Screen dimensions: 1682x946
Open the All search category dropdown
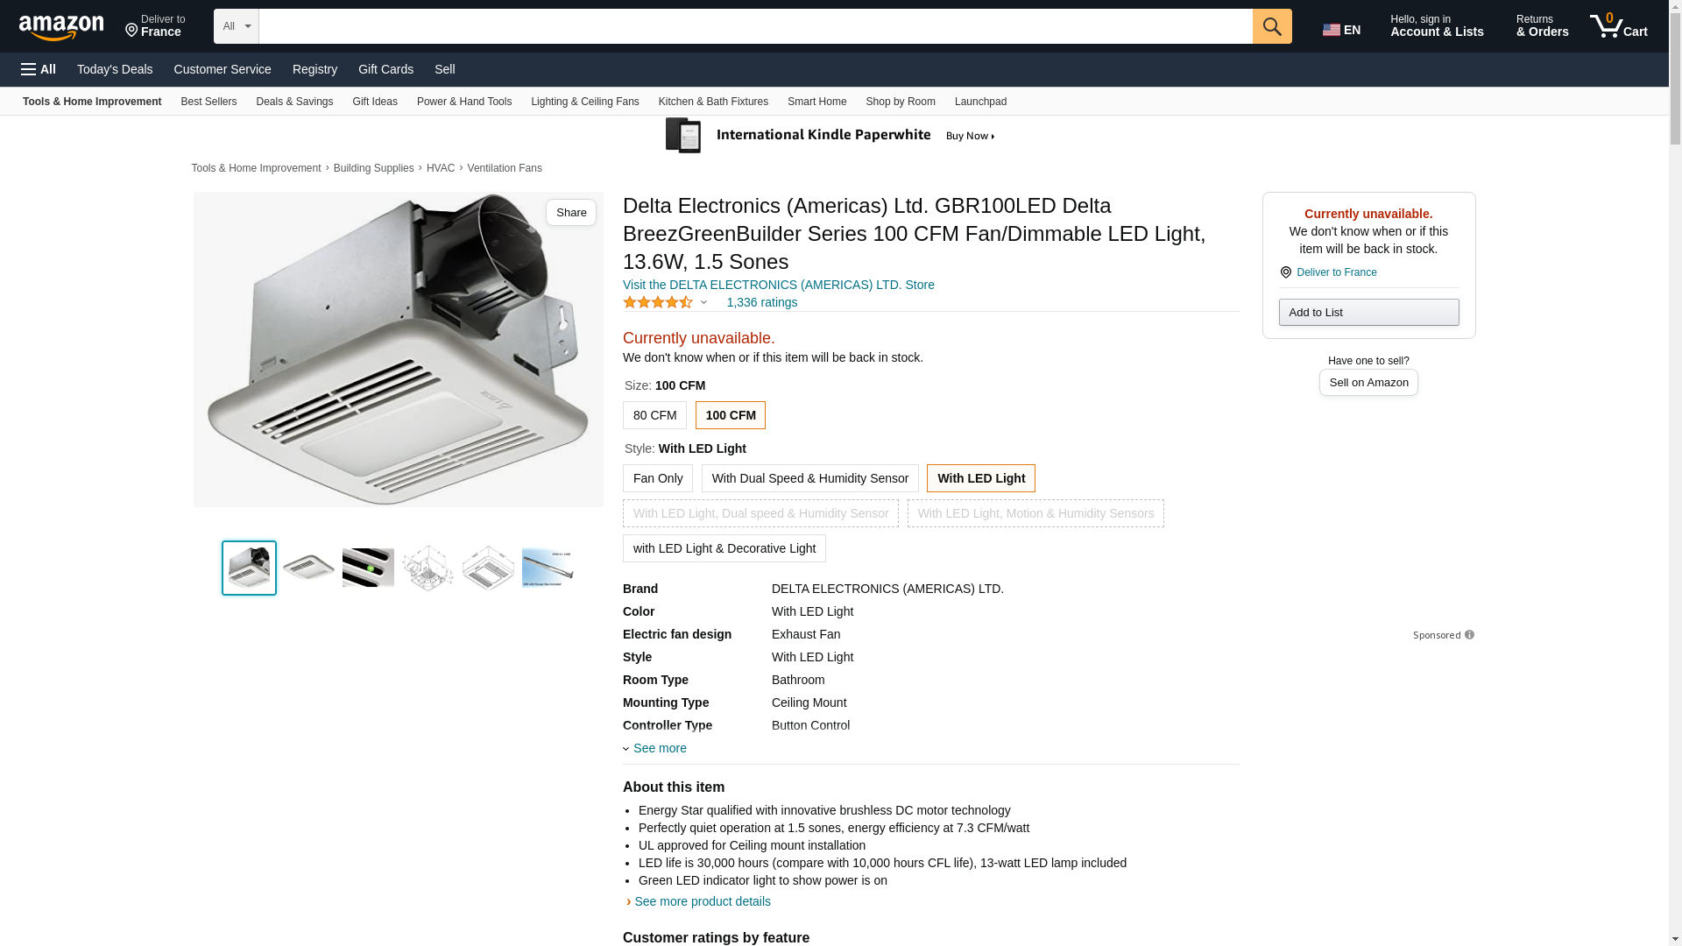(236, 26)
